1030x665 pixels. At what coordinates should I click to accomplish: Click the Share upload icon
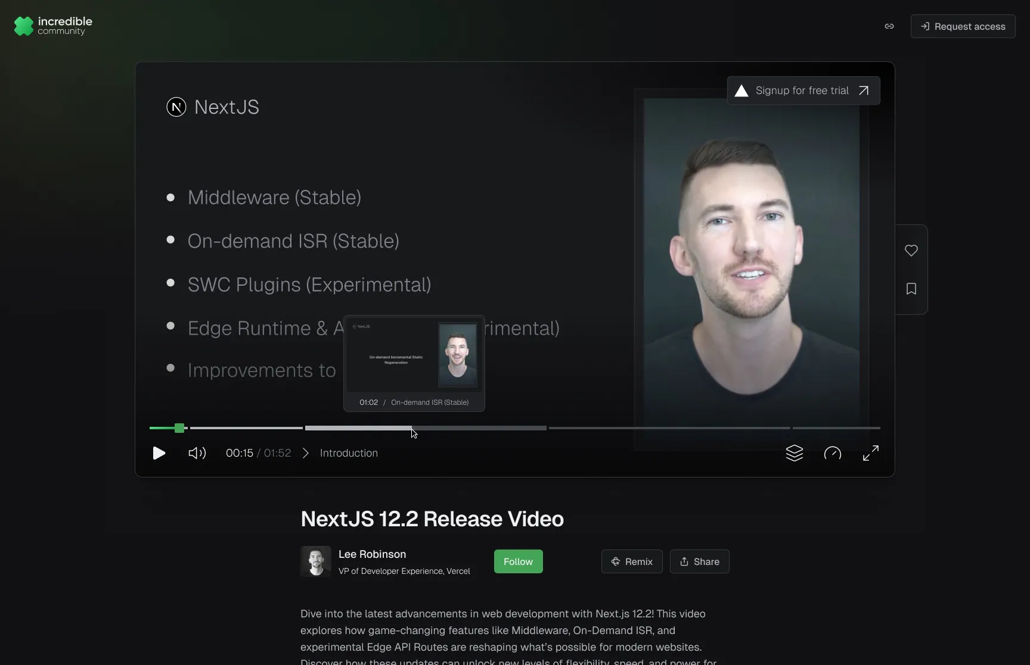[684, 561]
